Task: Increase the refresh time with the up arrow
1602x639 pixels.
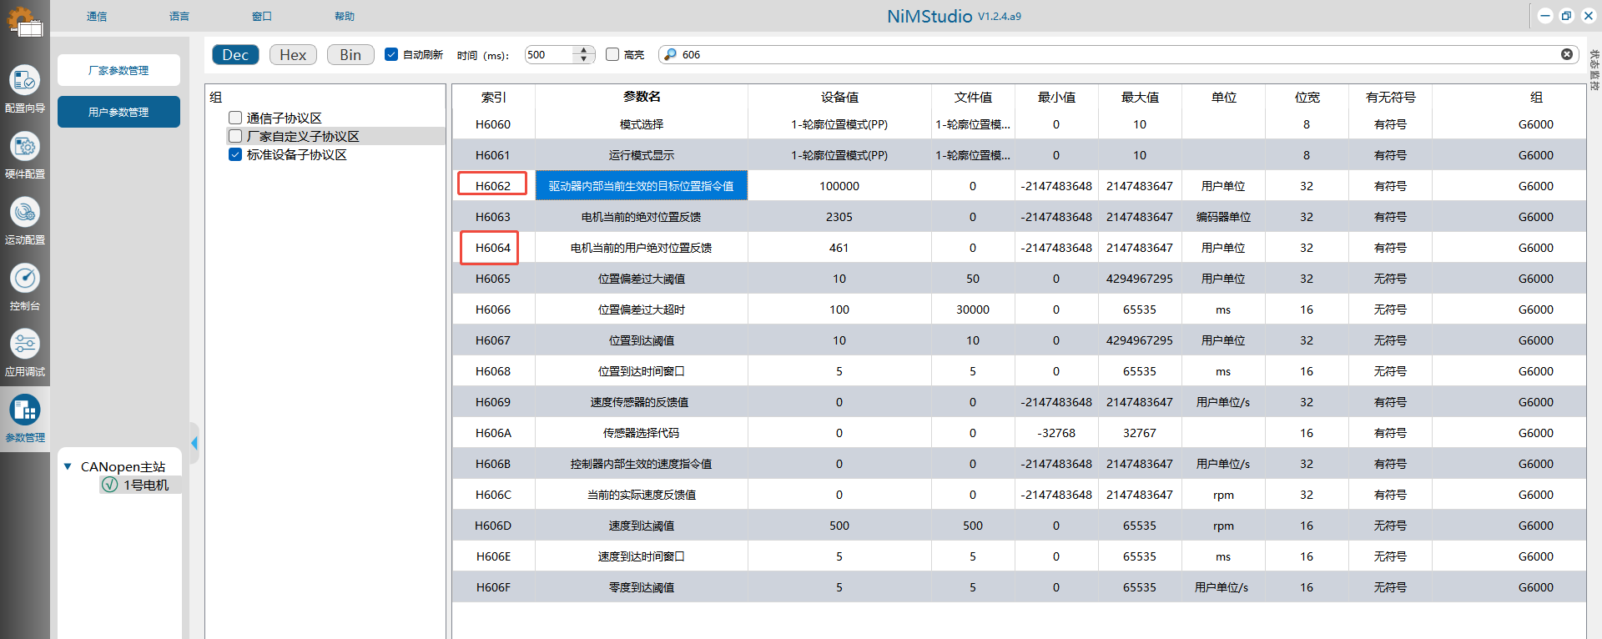Action: click(x=584, y=50)
